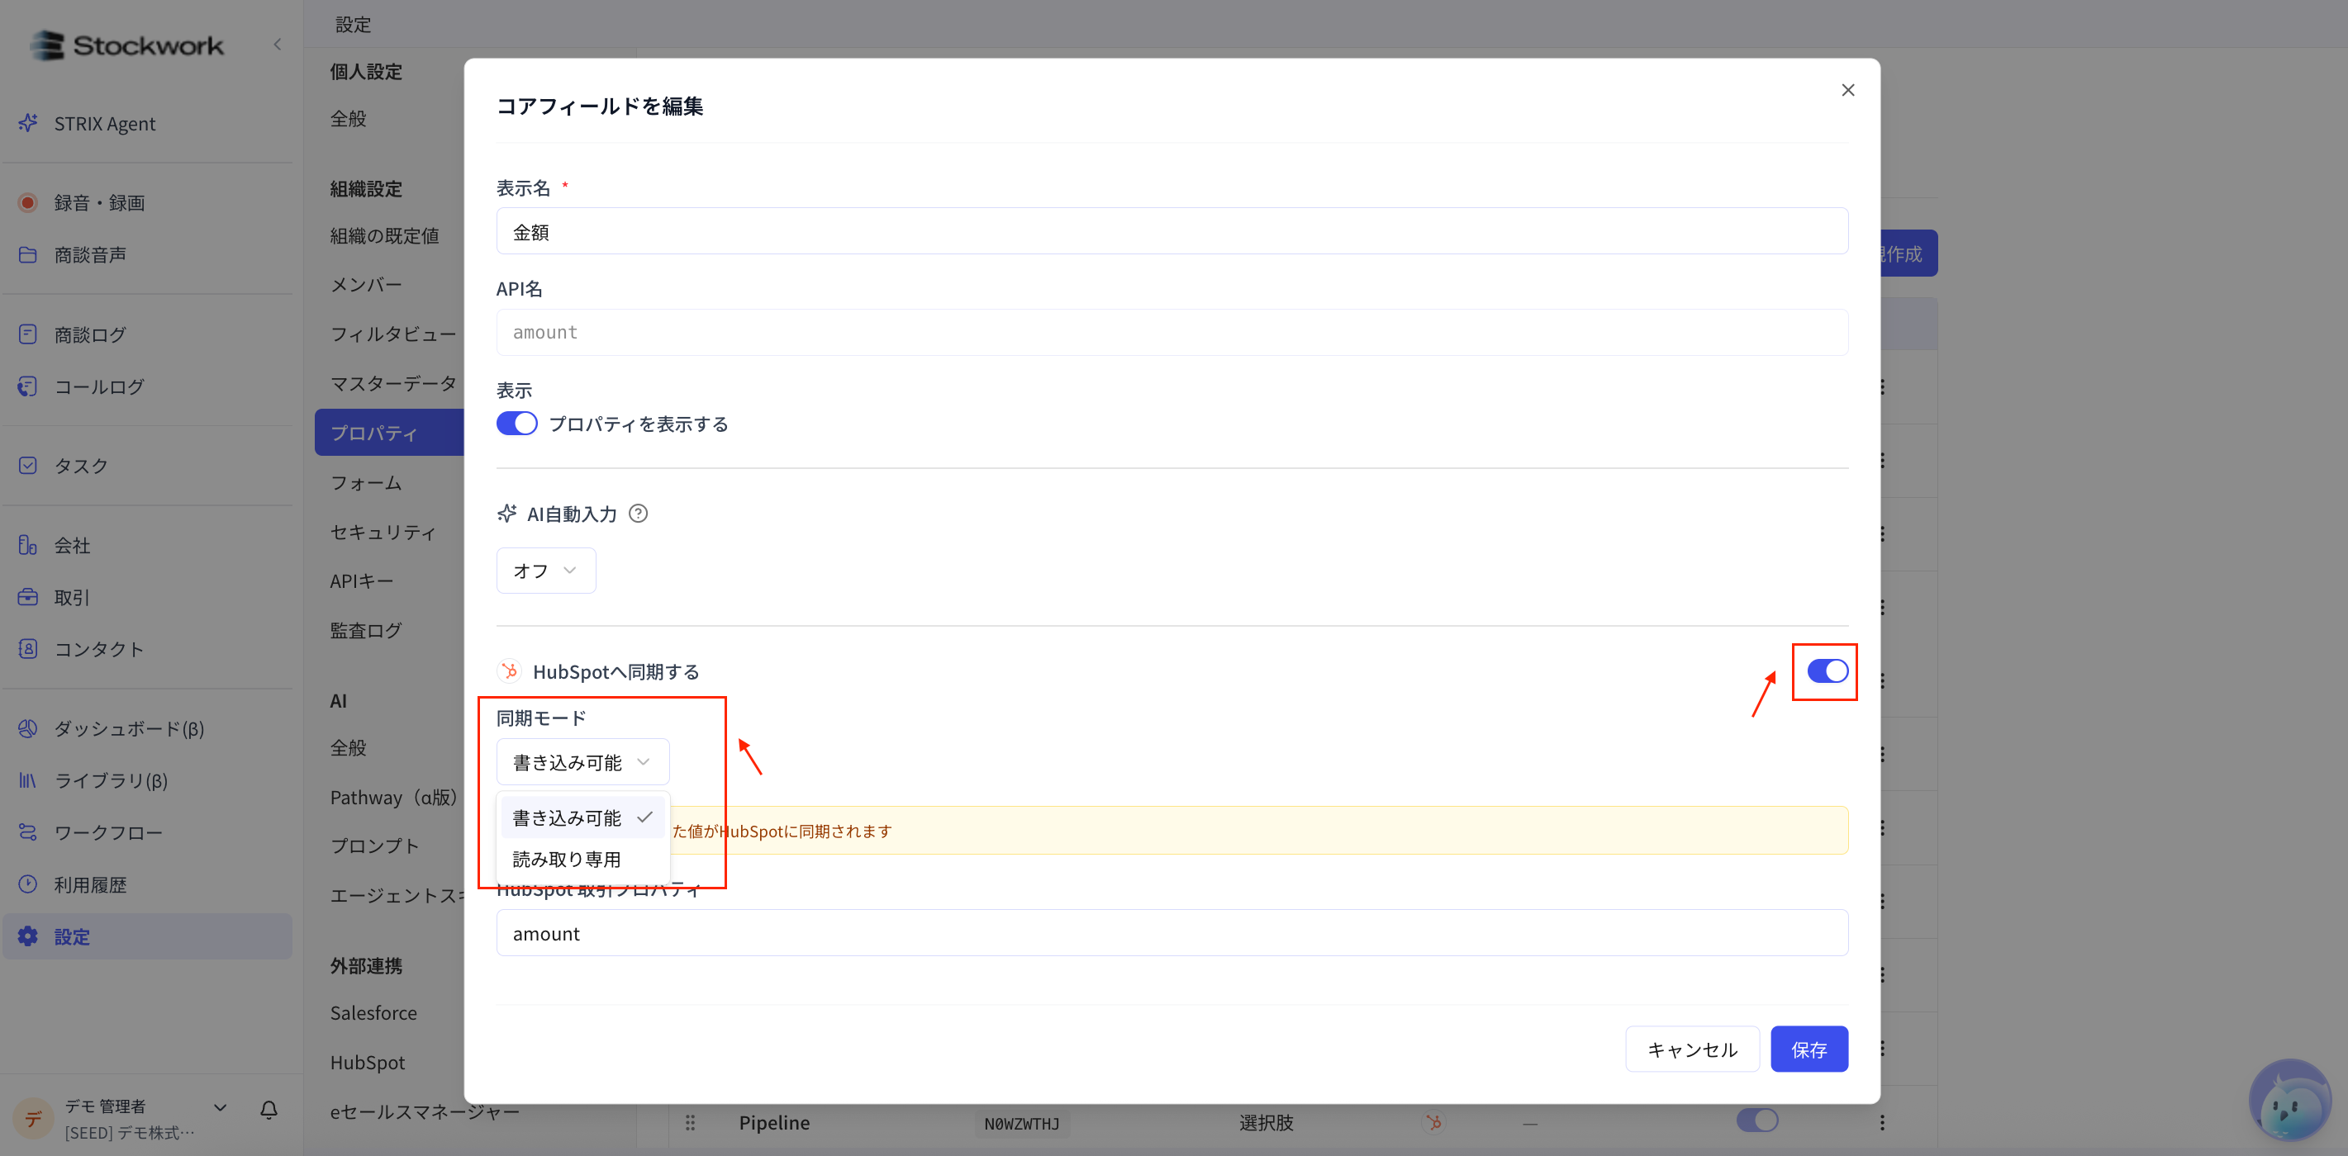
Task: Click the キャンセル button
Action: (x=1692, y=1049)
